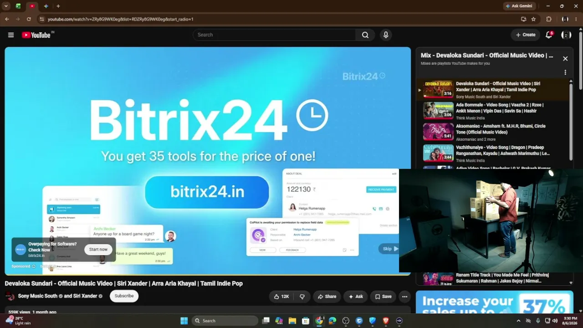
Task: Start voice search with the microphone
Action: pos(386,35)
